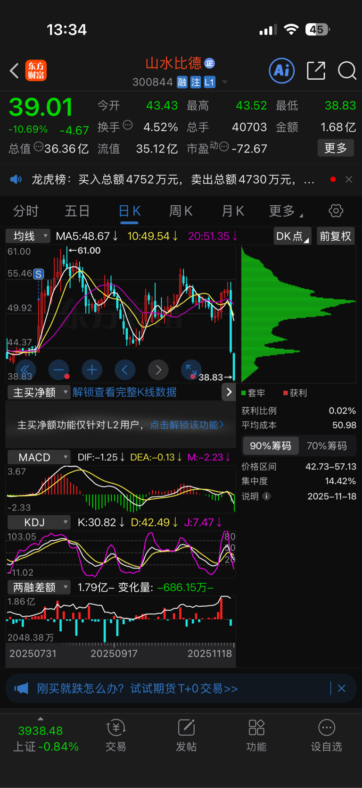Jump chart to earliest with double-left arrow
Screen dimensions: 362x788
click(25, 369)
